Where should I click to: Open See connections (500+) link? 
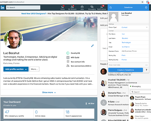81,66
